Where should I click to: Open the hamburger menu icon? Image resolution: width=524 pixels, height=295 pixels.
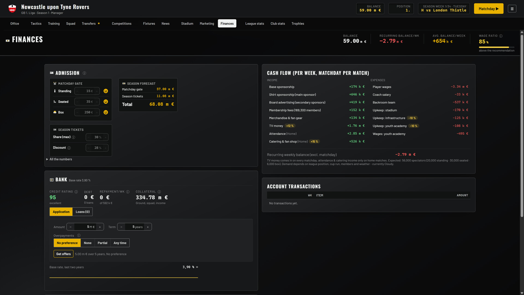[x=512, y=9]
